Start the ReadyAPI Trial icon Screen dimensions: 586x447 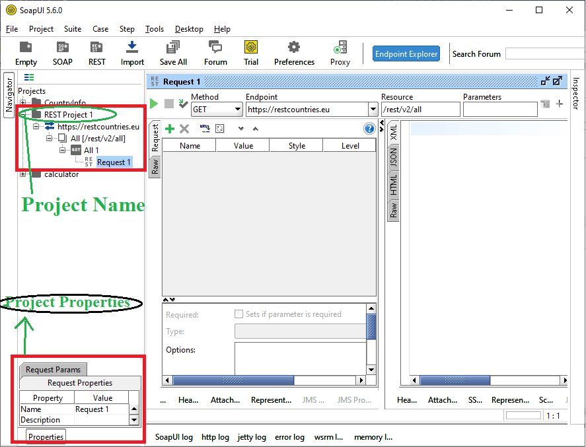click(x=251, y=53)
